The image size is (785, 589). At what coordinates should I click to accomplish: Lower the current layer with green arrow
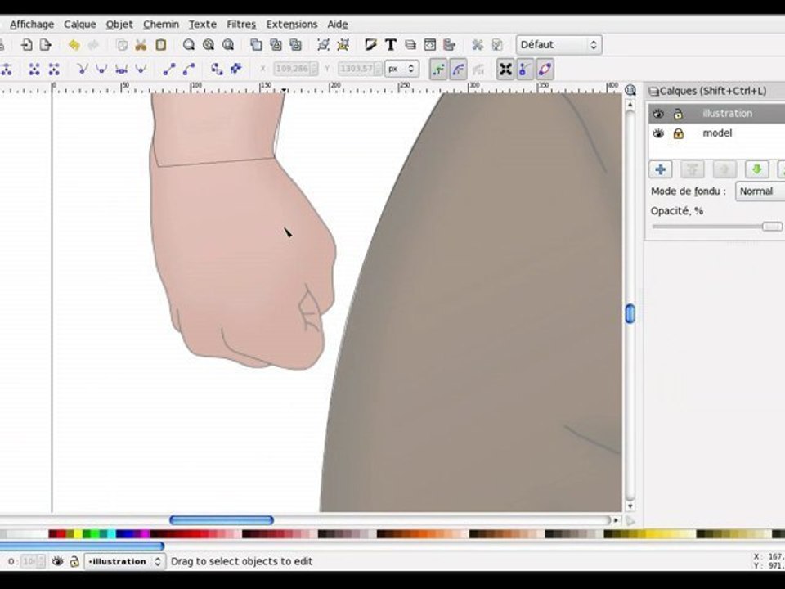(x=757, y=169)
